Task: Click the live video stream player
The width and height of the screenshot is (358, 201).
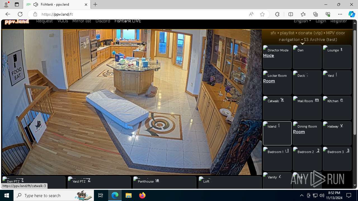Action: pos(132,102)
